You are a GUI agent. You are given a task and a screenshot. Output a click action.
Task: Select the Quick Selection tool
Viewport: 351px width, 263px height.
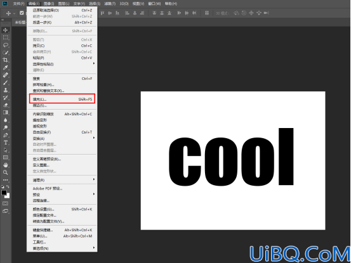(6, 53)
